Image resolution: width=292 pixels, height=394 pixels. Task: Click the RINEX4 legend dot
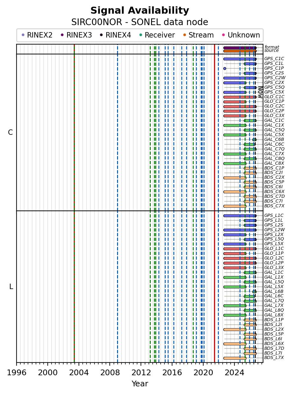[101, 35]
